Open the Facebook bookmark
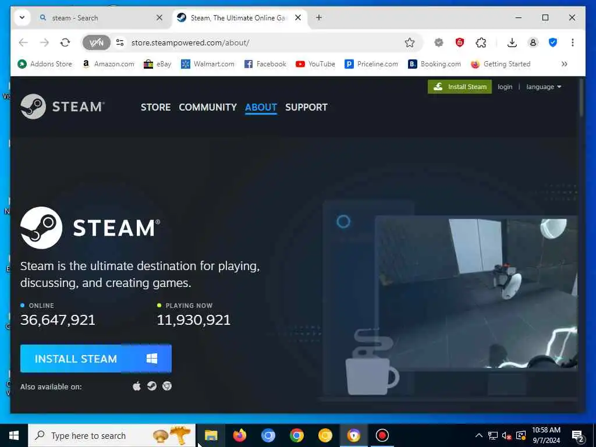 pyautogui.click(x=265, y=64)
